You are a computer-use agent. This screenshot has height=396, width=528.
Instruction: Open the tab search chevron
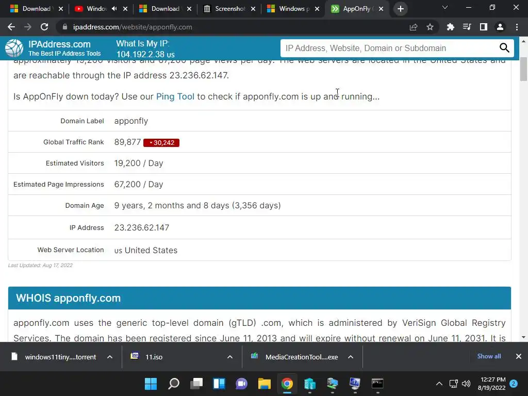point(445,7)
